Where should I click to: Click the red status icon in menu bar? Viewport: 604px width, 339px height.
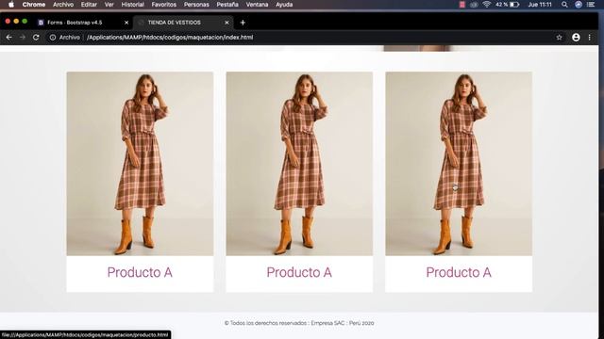[461, 5]
